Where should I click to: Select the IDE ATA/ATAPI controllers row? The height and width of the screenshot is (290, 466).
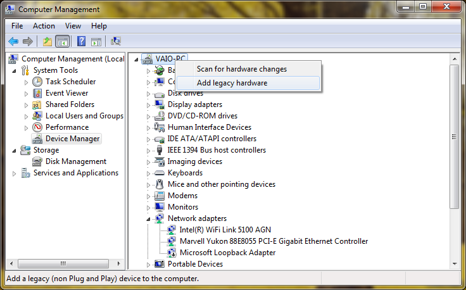211,139
